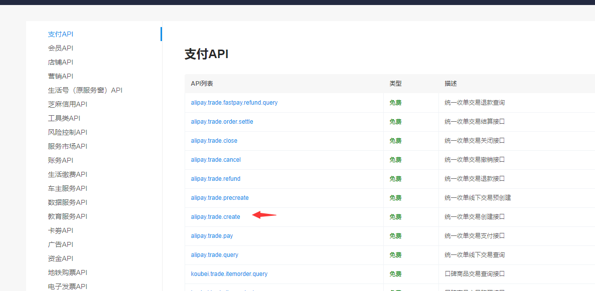Click 免费 in alipay.trade.create row
Viewport: 595px width, 291px height.
tap(395, 217)
